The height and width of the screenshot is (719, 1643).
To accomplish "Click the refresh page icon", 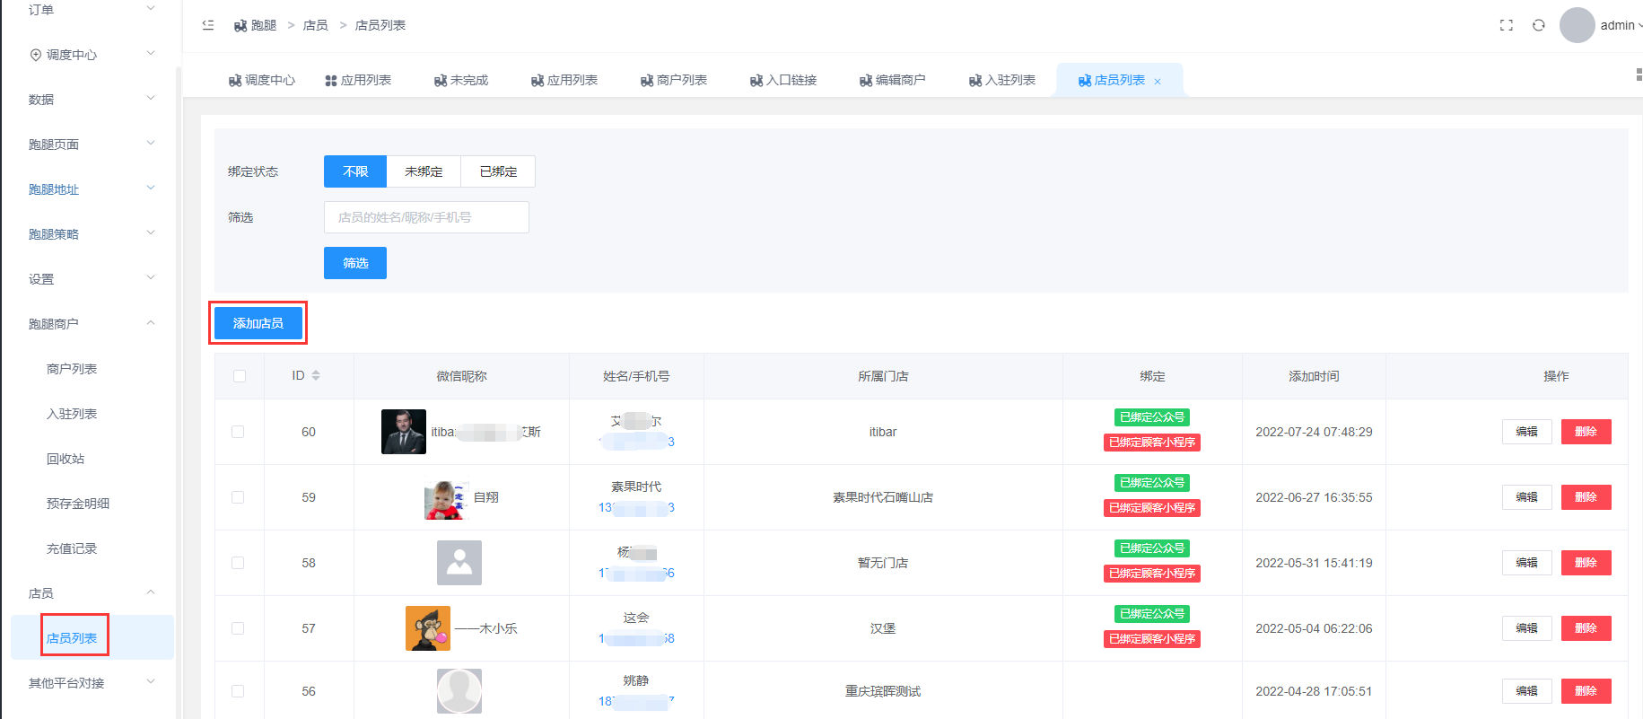I will (1539, 25).
